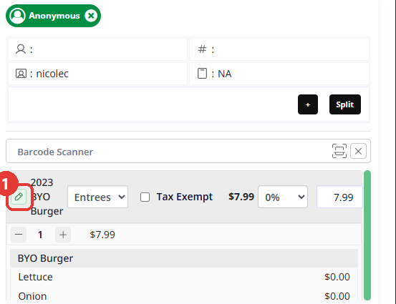The image size is (396, 304).
Task: Click the BYO Burger modifier header
Action: click(184, 258)
